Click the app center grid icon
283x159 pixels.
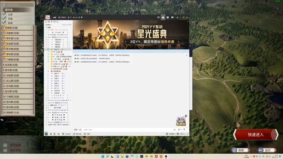[178, 134]
